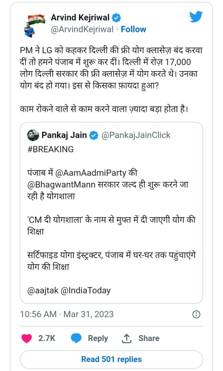223x371 pixels.
Task: Open the @PankajJainClick handle
Action: tap(136, 135)
